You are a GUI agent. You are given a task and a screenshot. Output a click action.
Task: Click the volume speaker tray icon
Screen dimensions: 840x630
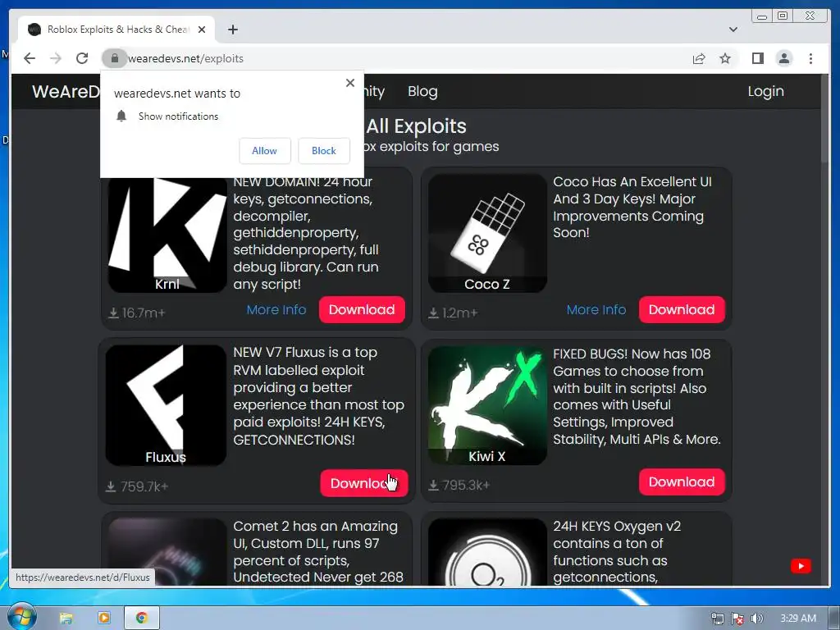tap(756, 619)
